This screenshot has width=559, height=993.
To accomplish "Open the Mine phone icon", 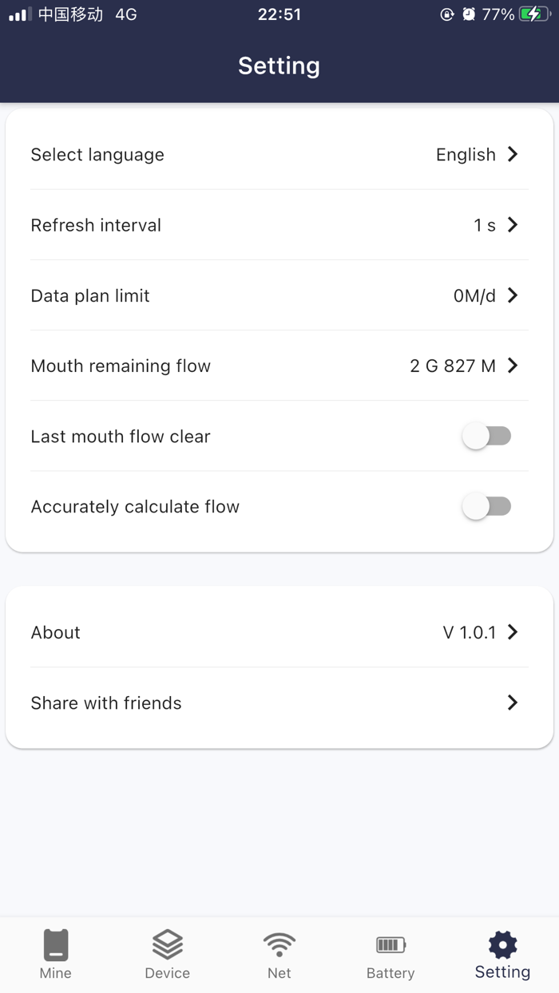I will pyautogui.click(x=56, y=945).
